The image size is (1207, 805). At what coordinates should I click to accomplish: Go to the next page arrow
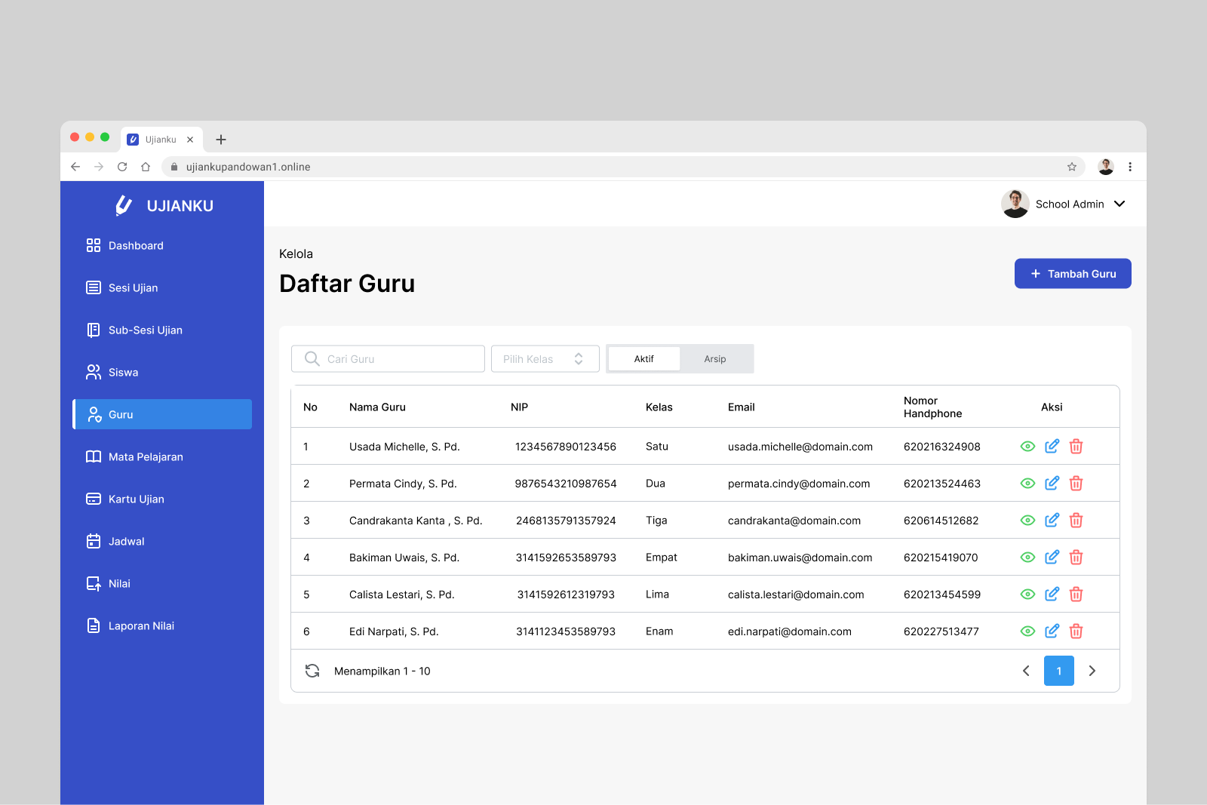1092,671
